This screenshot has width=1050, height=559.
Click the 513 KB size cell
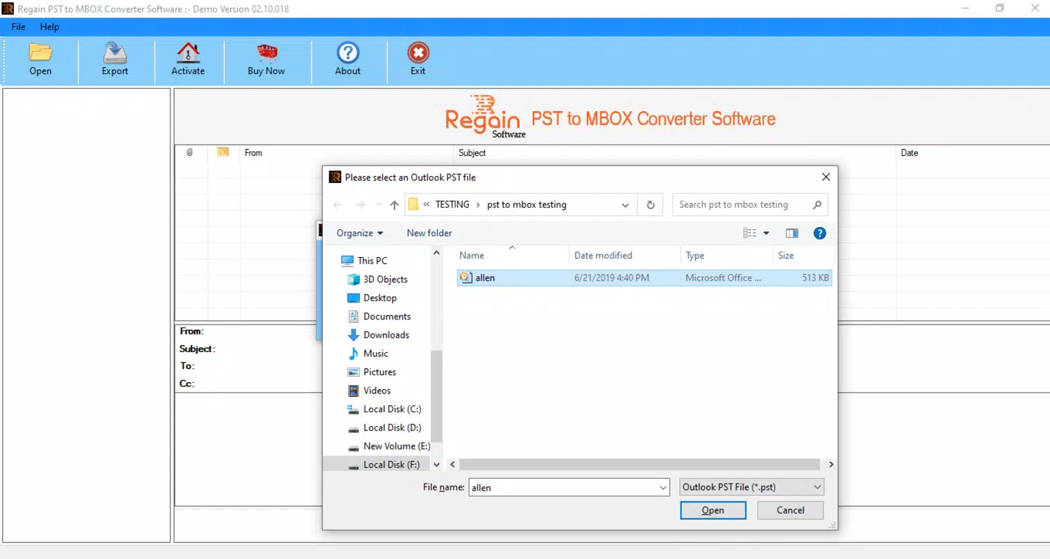tap(815, 278)
